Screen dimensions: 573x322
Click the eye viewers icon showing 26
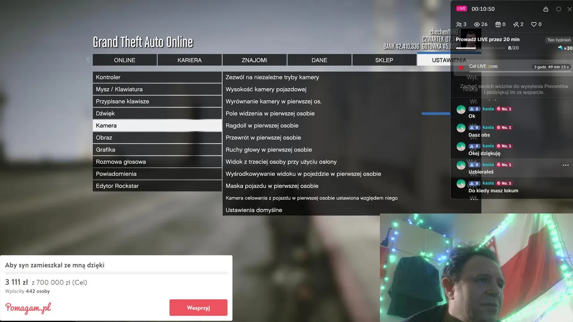coord(477,24)
